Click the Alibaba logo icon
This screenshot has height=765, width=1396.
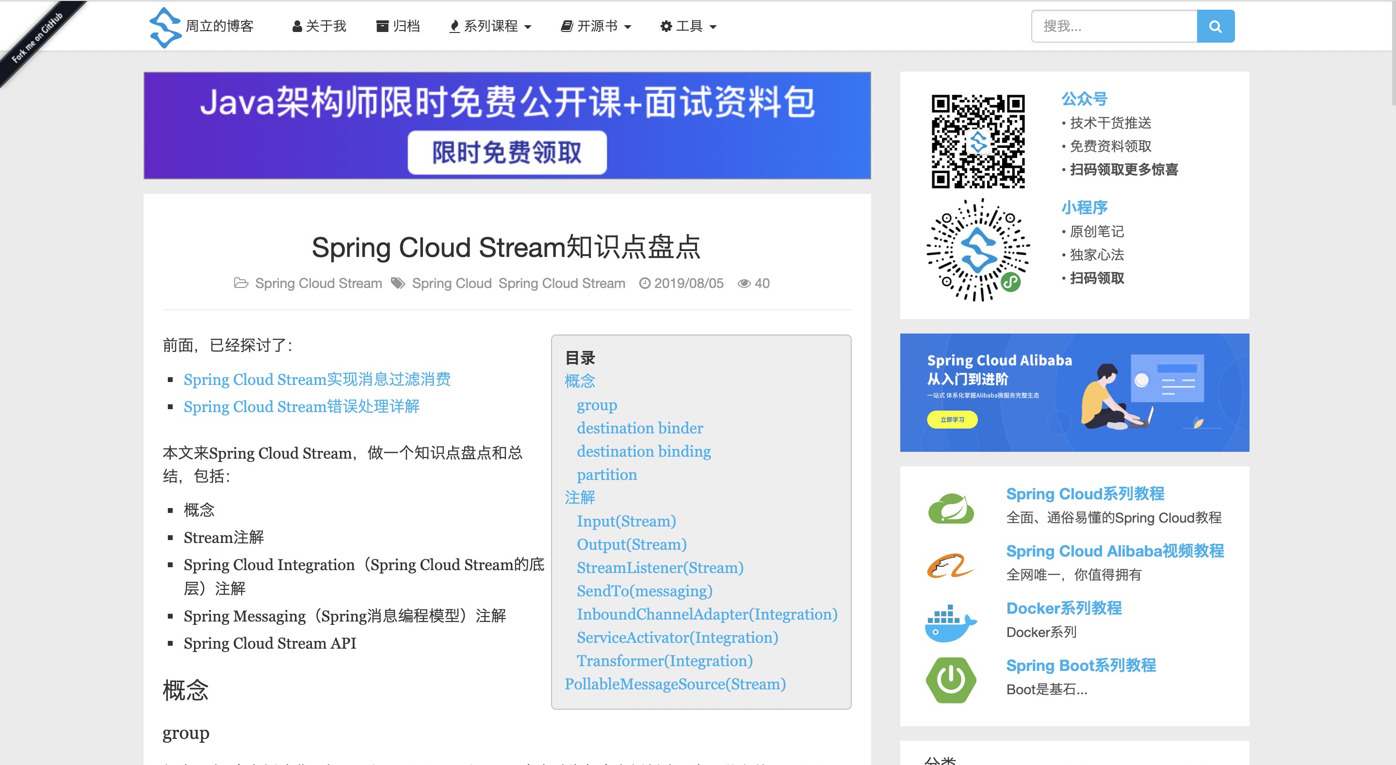(x=951, y=566)
